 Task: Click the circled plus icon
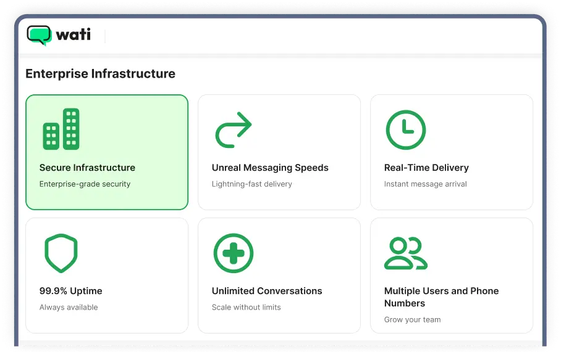tap(233, 253)
